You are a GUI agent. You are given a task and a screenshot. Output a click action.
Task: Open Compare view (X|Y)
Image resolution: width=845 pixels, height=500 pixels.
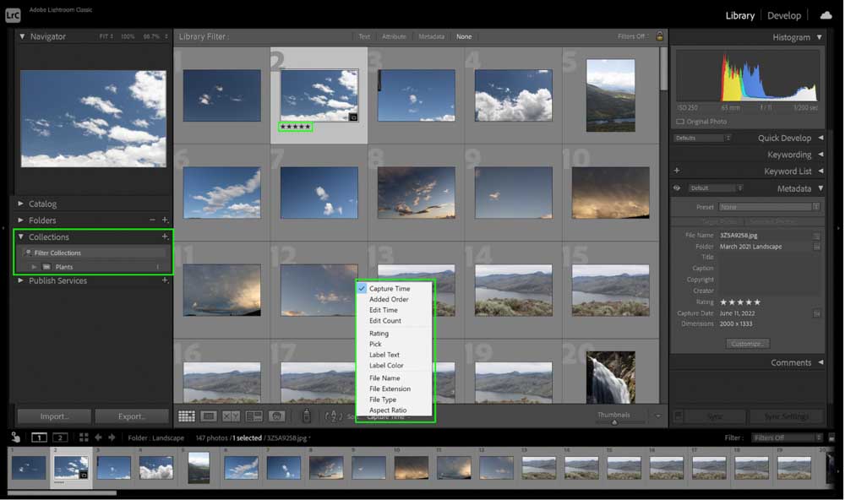[232, 416]
